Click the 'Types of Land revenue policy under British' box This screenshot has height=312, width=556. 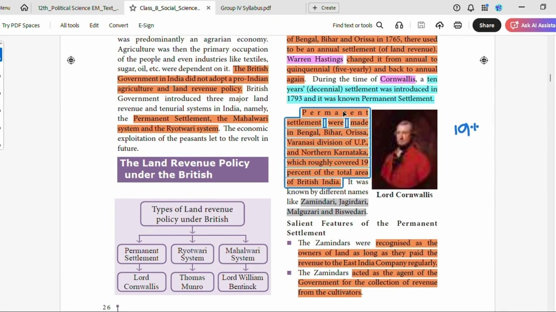click(192, 214)
